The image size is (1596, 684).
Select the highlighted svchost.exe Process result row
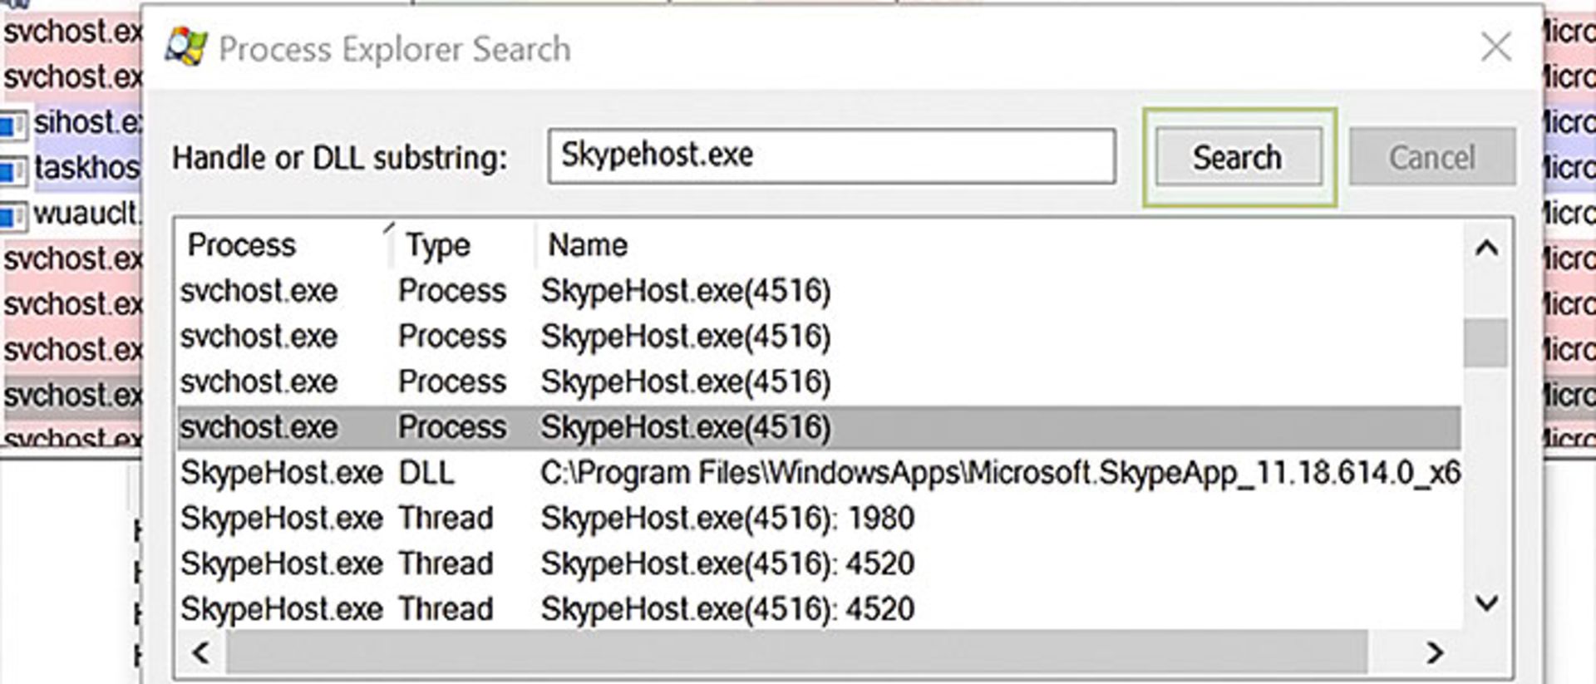click(819, 427)
